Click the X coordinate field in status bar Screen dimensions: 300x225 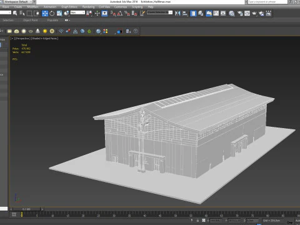click(x=216, y=221)
